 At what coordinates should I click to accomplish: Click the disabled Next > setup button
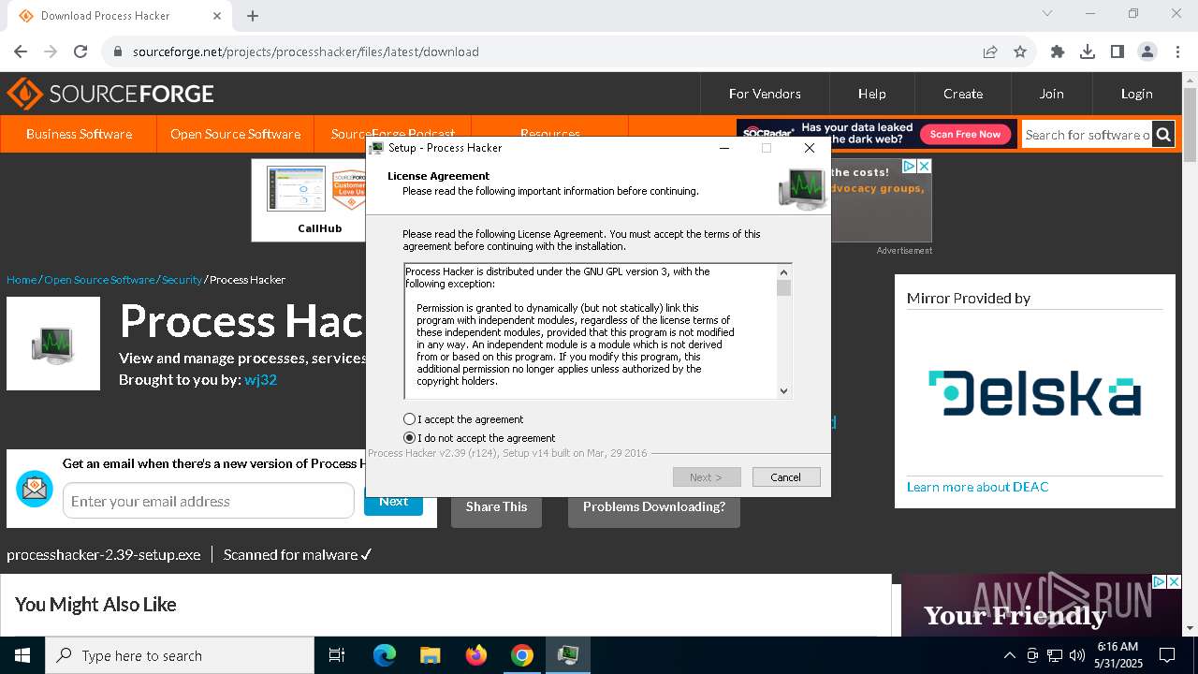point(707,477)
